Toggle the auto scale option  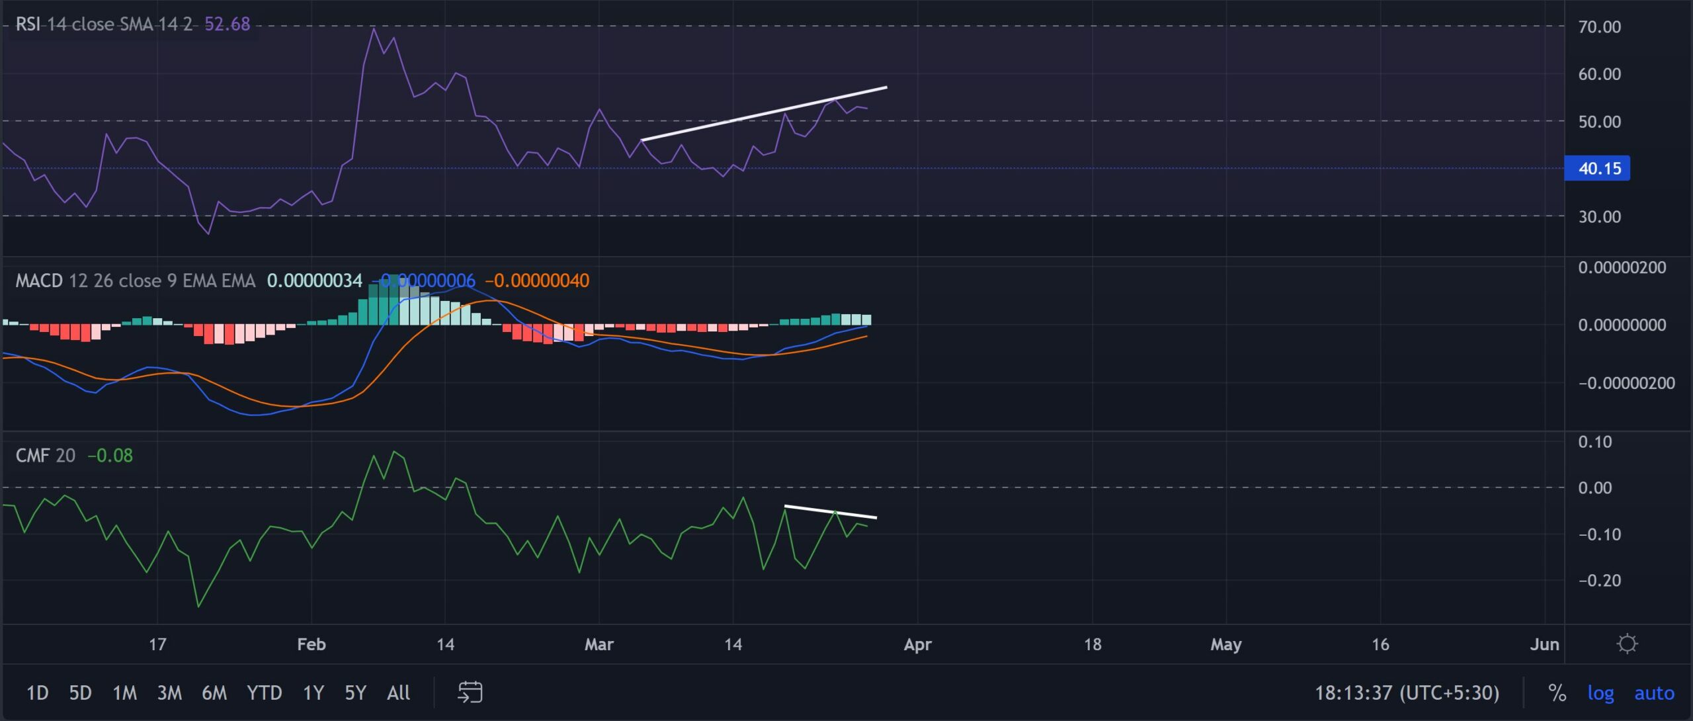[1654, 693]
